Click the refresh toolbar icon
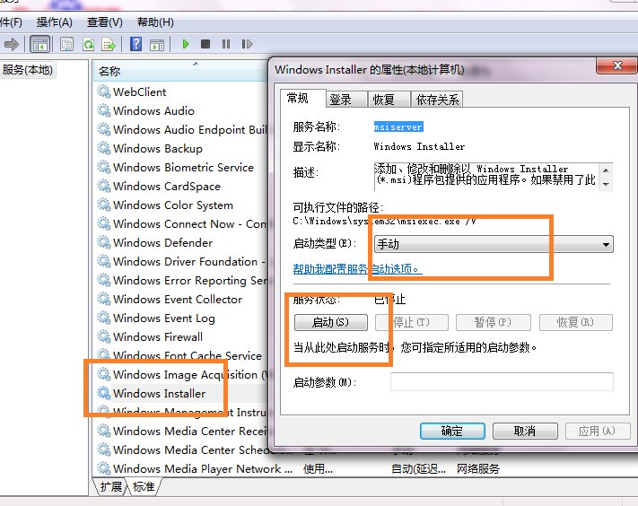 [x=88, y=44]
